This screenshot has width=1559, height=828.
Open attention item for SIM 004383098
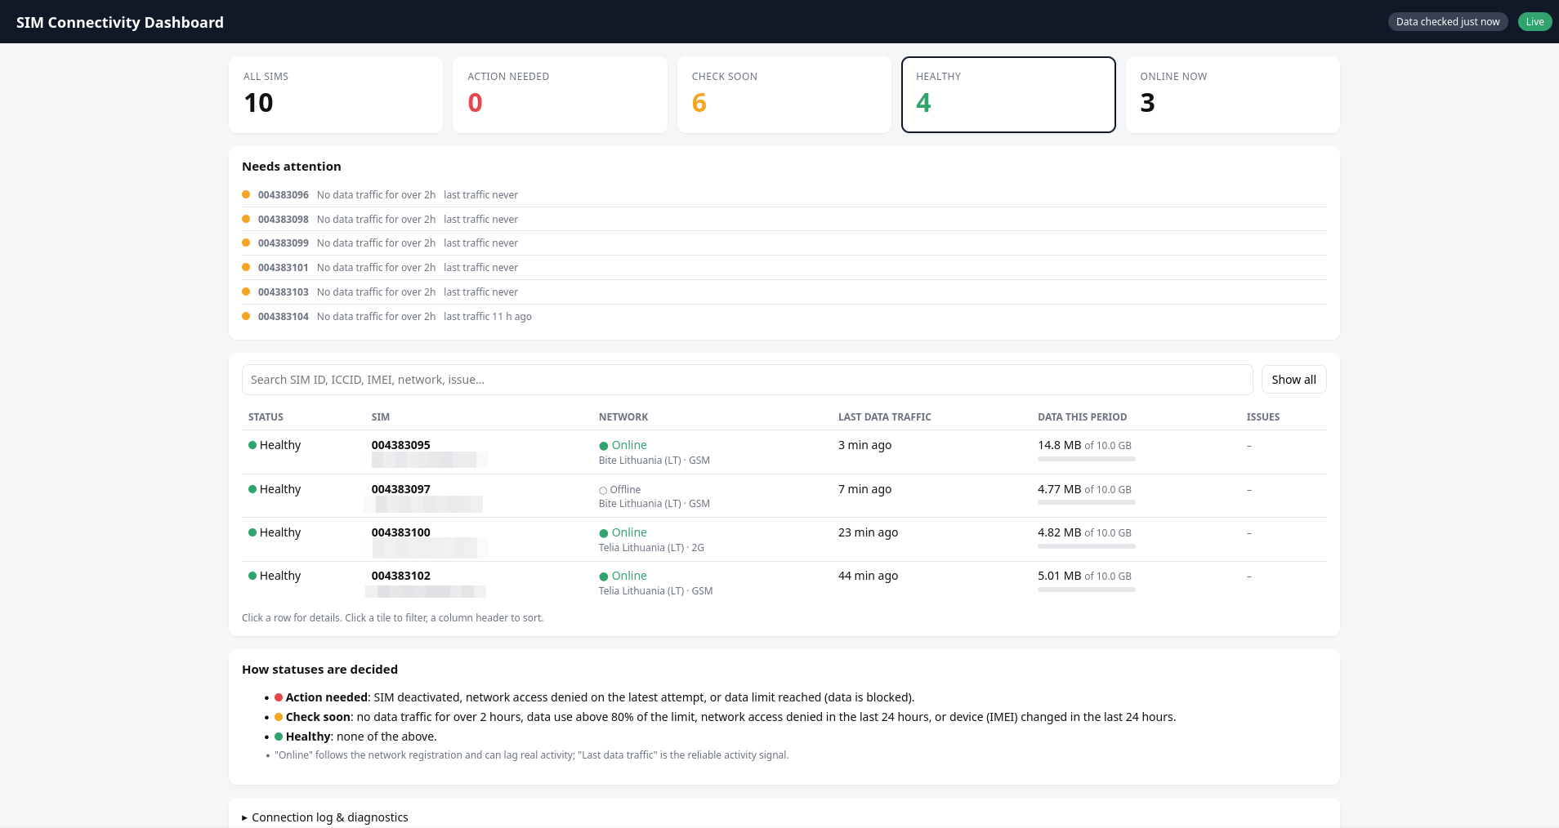tap(784, 220)
